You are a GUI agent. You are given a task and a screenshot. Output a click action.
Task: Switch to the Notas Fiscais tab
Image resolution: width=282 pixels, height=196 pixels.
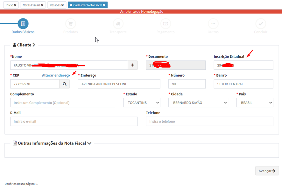click(33, 5)
